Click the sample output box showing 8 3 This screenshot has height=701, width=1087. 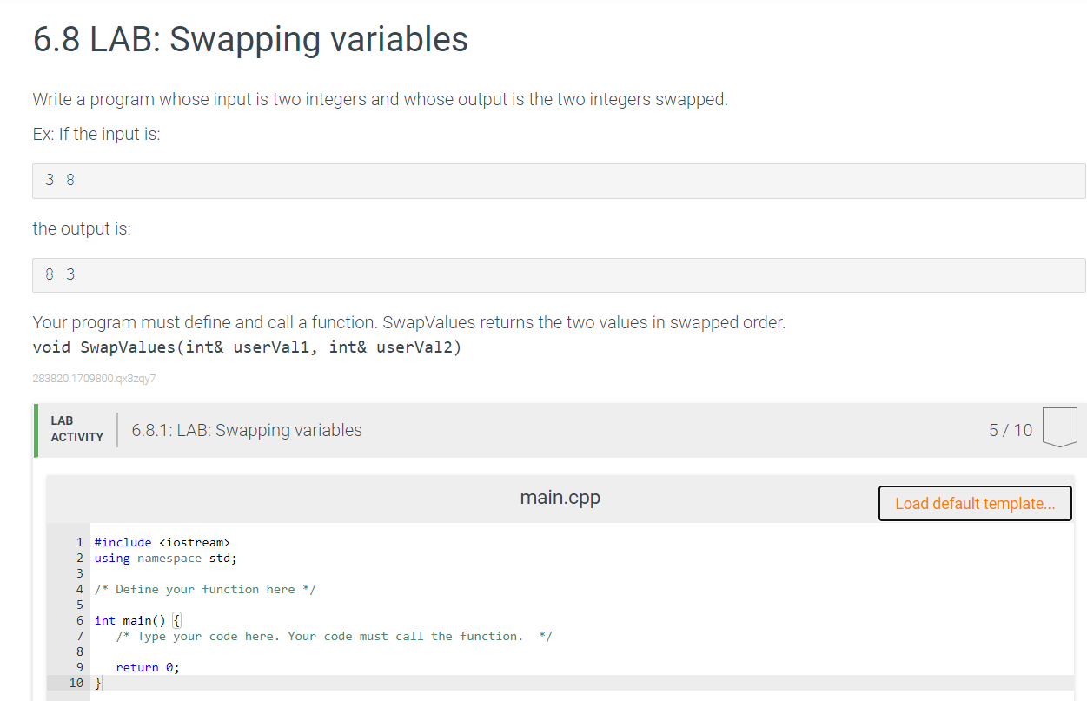click(x=559, y=274)
